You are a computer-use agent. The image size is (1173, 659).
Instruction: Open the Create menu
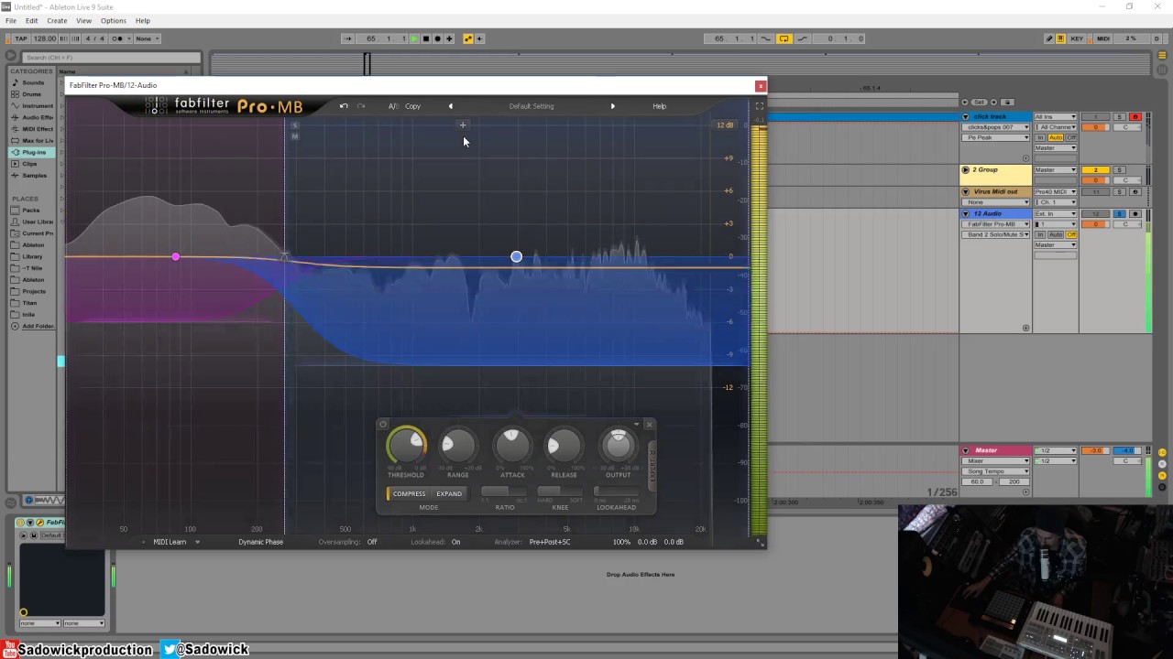tap(57, 20)
